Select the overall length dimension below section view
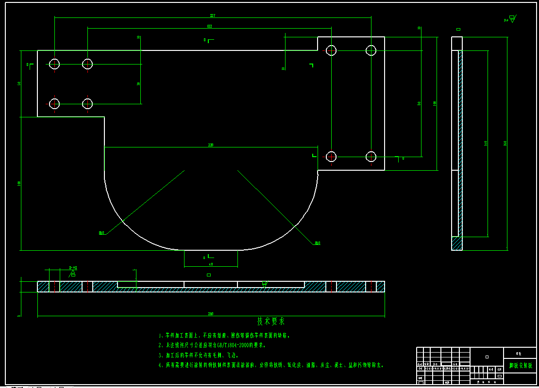The width and height of the screenshot is (539, 388). (x=211, y=314)
